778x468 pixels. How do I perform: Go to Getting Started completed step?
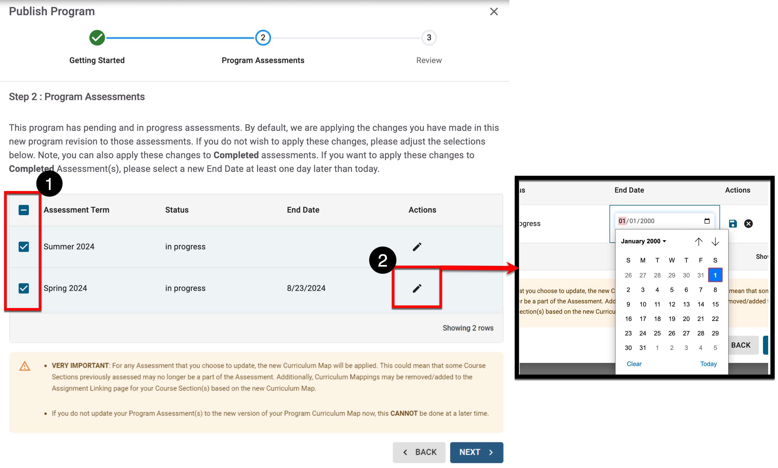pyautogui.click(x=97, y=38)
